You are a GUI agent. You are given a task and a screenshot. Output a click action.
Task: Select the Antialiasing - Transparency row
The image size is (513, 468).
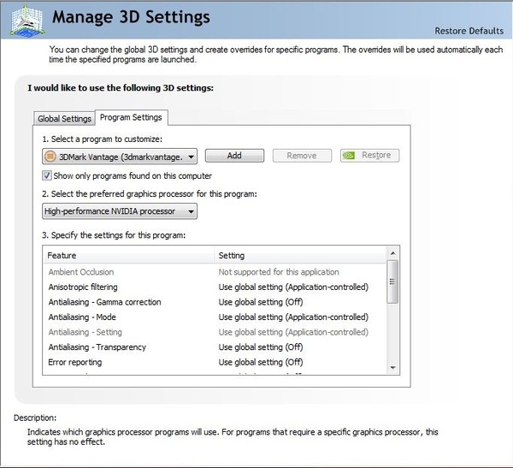pos(97,347)
